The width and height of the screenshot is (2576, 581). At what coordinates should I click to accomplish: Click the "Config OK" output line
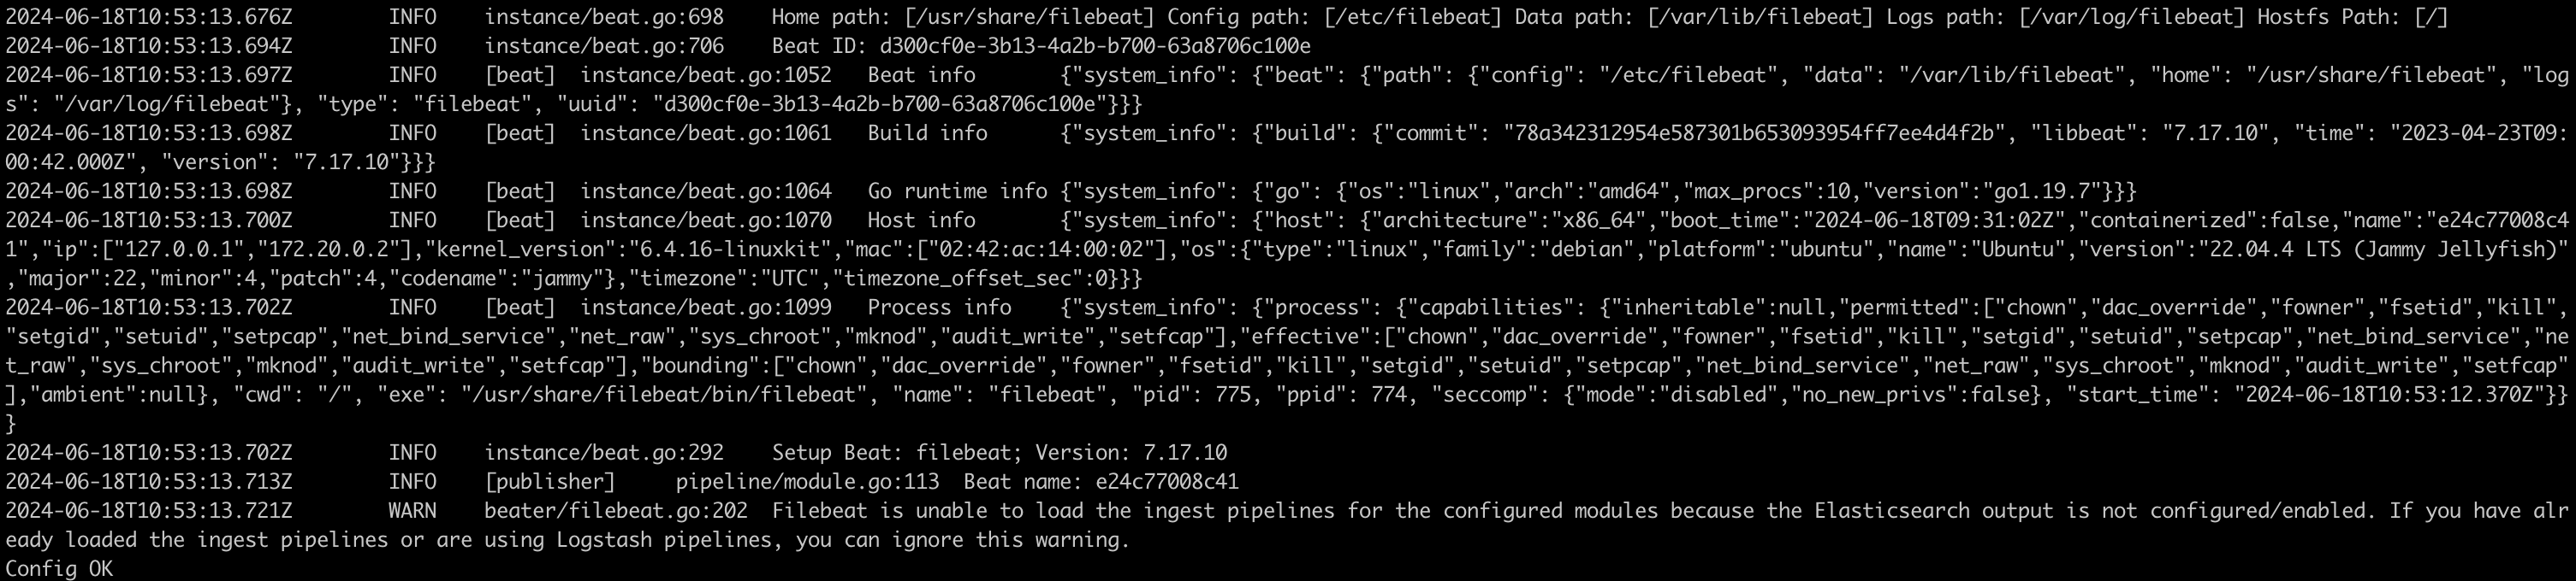click(x=59, y=569)
